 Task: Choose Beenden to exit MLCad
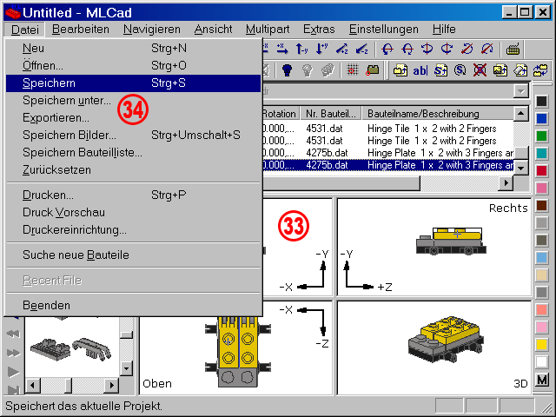tap(133, 305)
